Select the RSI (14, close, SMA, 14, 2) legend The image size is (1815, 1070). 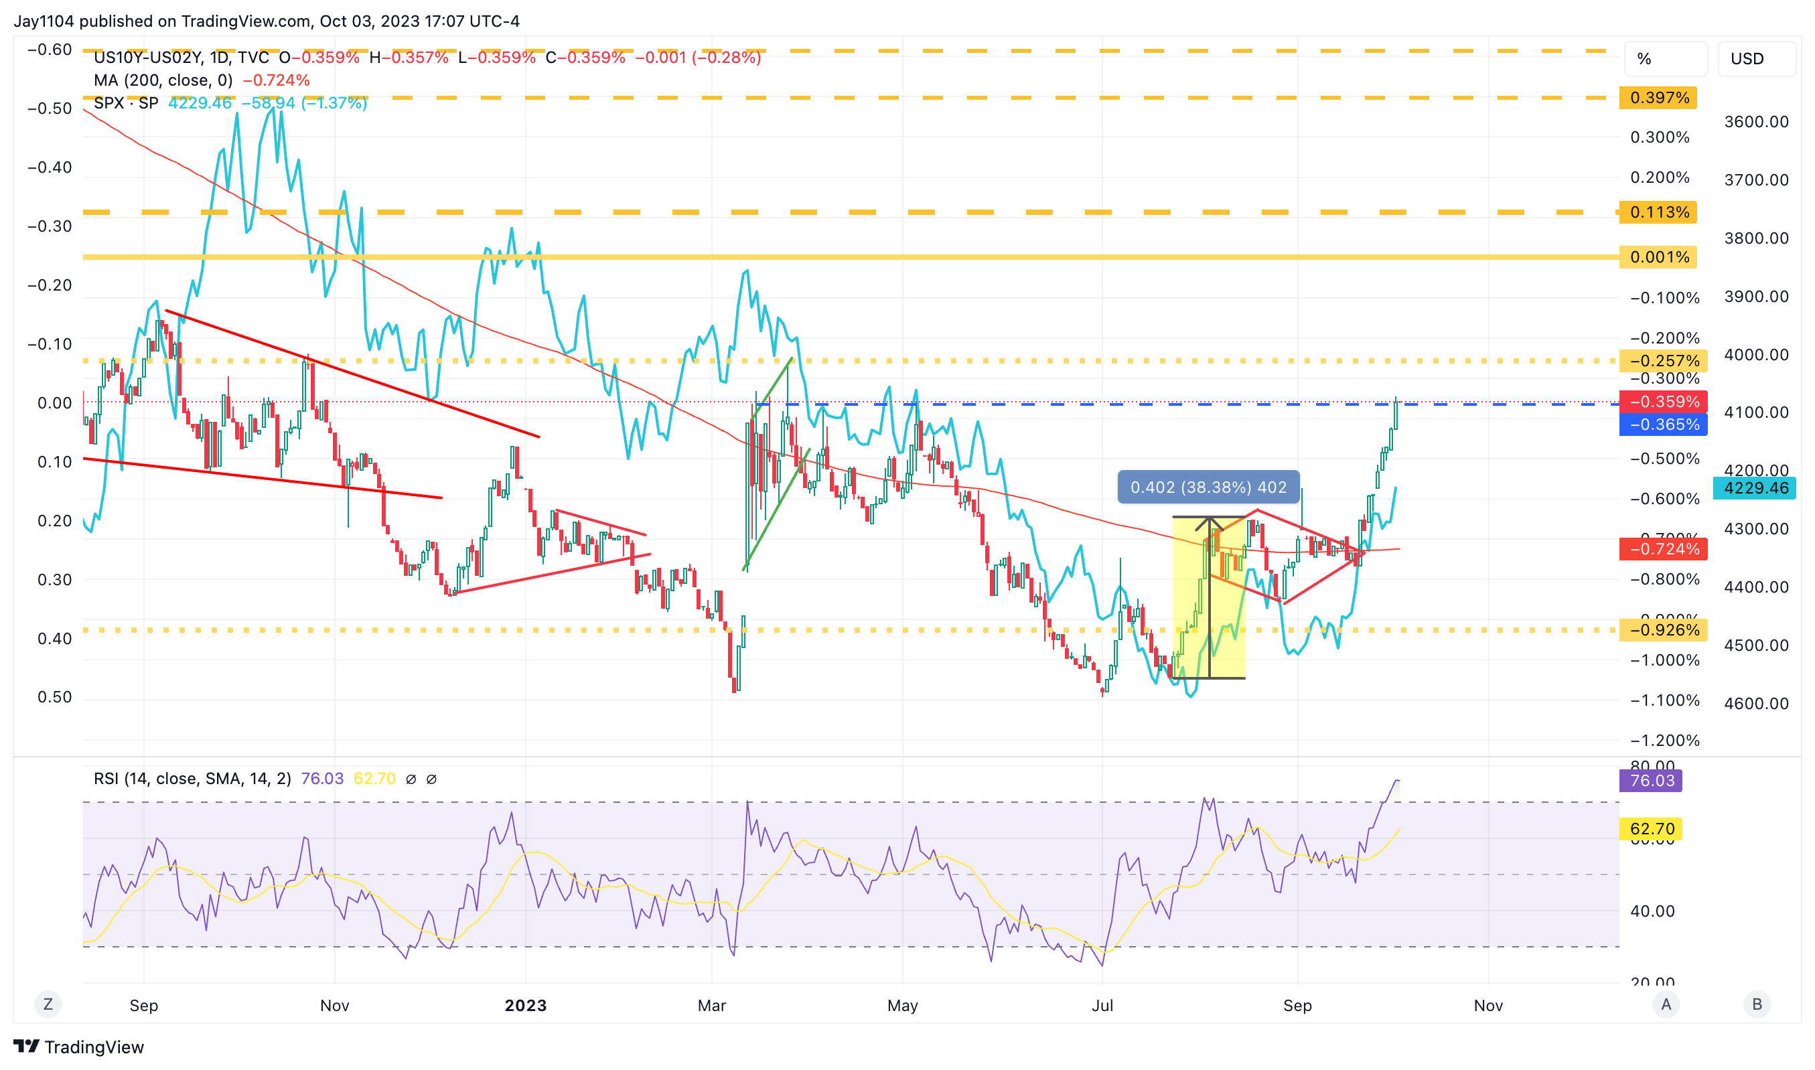192,779
